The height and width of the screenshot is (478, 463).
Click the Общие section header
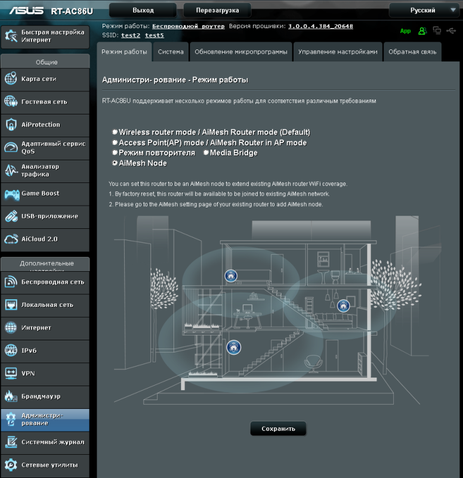click(45, 62)
